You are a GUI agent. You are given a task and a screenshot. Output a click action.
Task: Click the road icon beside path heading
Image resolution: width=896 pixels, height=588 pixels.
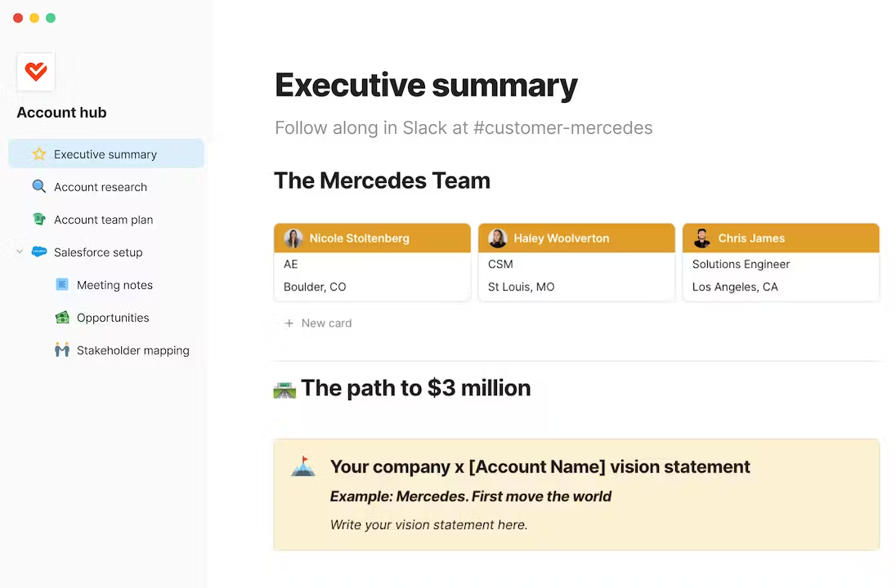(284, 390)
